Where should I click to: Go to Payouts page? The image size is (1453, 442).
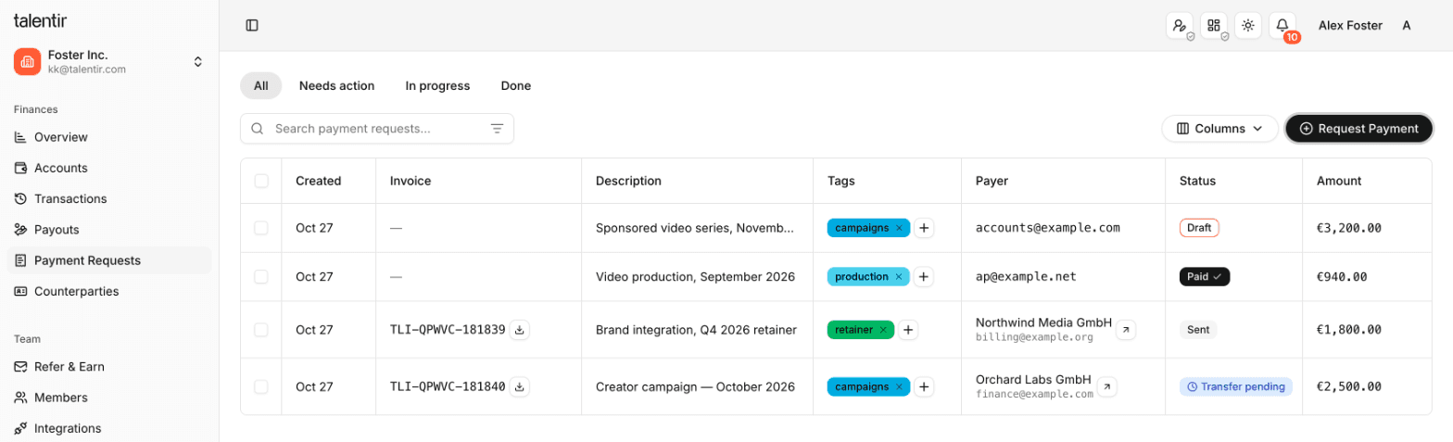109,229
